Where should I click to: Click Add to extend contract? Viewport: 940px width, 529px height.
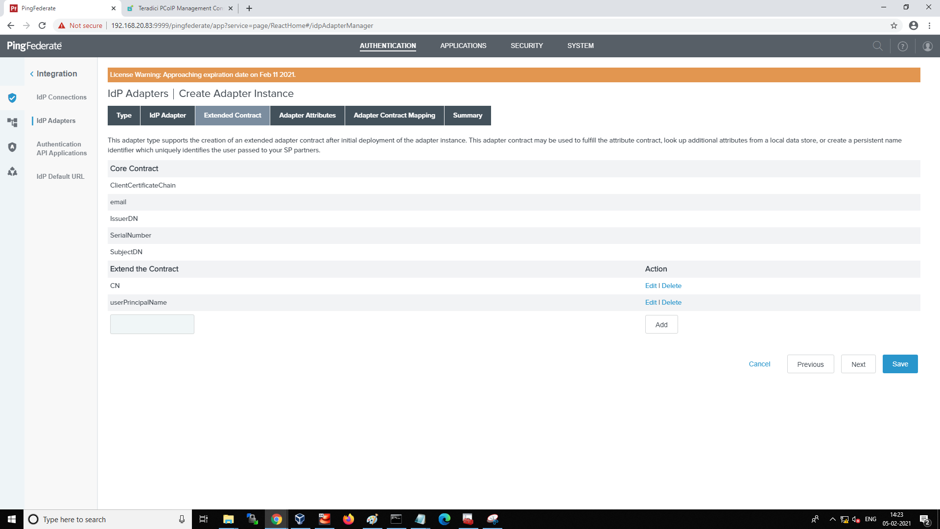point(661,324)
